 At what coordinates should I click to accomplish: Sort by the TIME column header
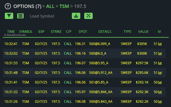[x=11, y=32]
